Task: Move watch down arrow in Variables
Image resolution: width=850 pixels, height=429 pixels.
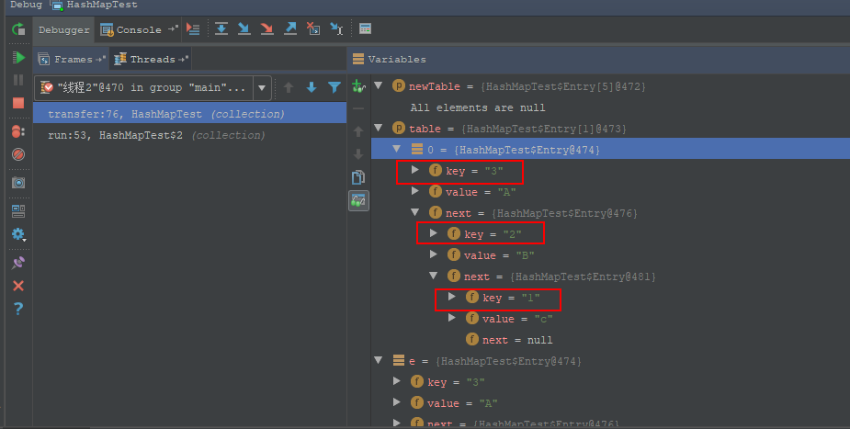Action: point(358,154)
